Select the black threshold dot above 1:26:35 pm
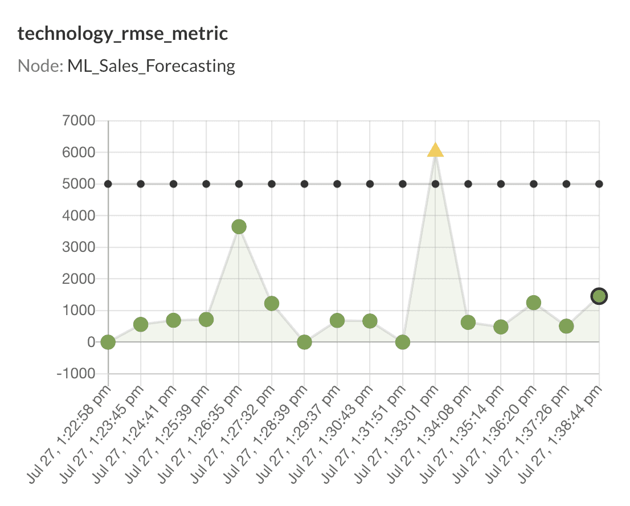 pyautogui.click(x=239, y=184)
